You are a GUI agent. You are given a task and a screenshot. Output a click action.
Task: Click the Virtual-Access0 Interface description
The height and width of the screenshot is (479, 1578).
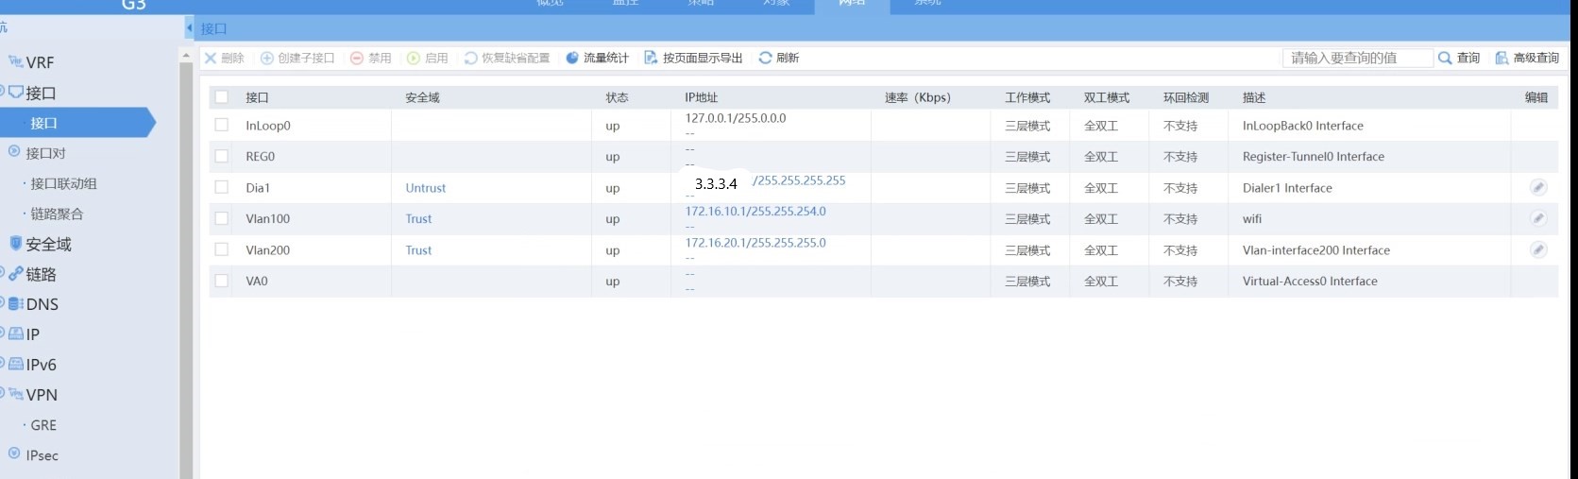tap(1310, 282)
